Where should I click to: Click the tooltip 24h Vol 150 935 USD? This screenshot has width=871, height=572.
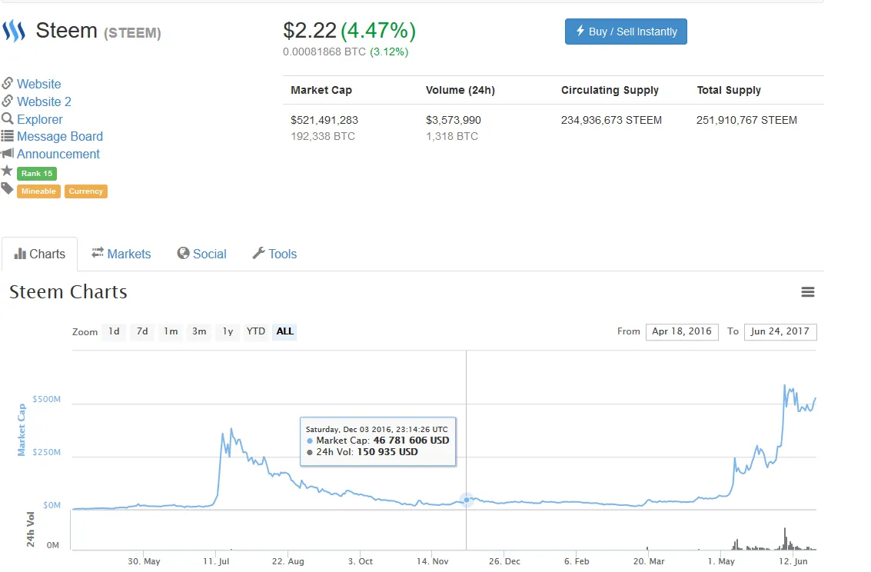point(362,452)
